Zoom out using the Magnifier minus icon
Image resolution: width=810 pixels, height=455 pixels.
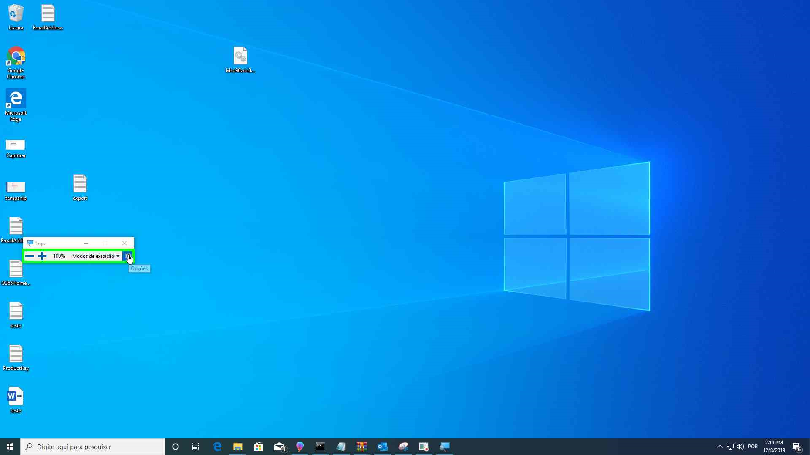(30, 256)
